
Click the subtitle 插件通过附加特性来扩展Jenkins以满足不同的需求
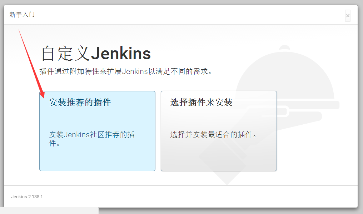tap(126, 71)
